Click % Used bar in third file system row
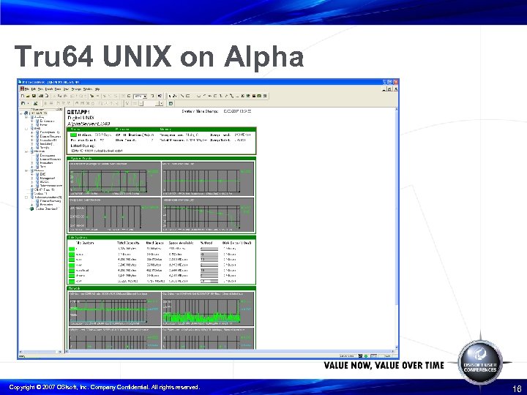Image resolution: width=527 pixels, height=395 pixels. click(209, 260)
